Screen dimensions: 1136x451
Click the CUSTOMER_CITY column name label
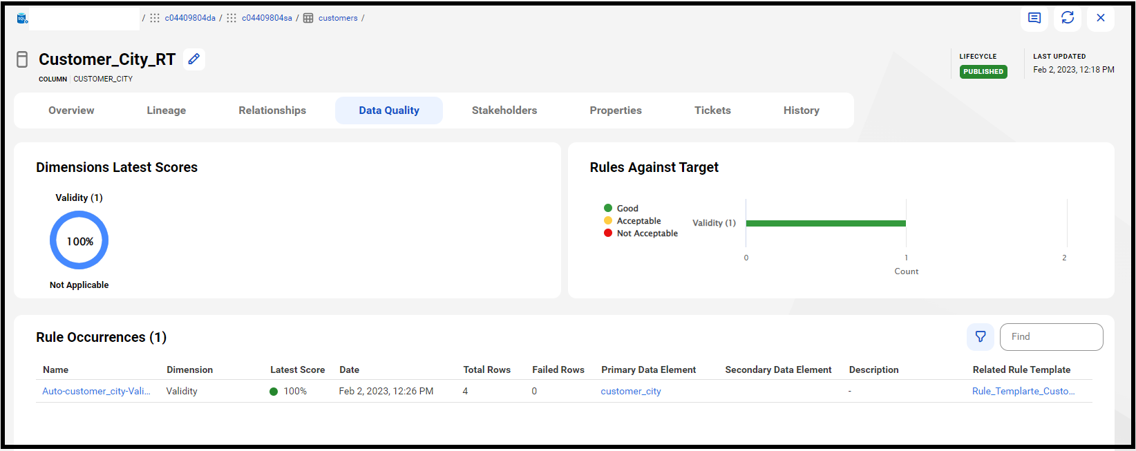pyautogui.click(x=103, y=79)
